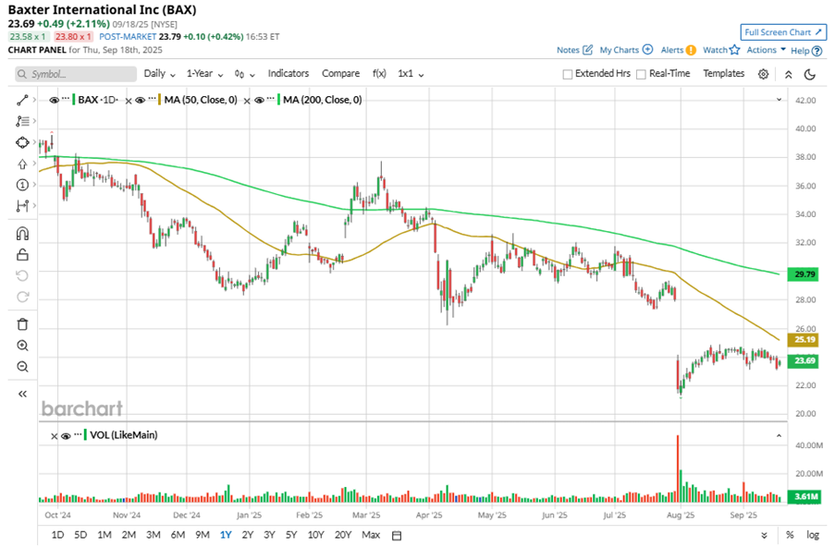Open MA 50 options menu
Viewport: 835px width, 547px height.
152,99
